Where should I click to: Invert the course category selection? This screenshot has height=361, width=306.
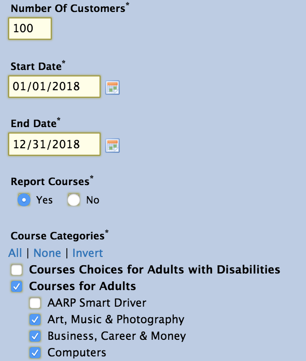point(88,253)
